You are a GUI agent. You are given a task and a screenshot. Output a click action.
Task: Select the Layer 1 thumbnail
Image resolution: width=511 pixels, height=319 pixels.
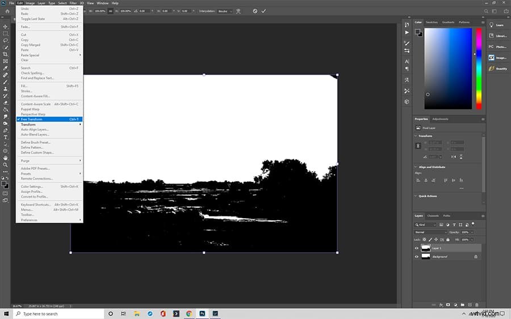pos(426,248)
